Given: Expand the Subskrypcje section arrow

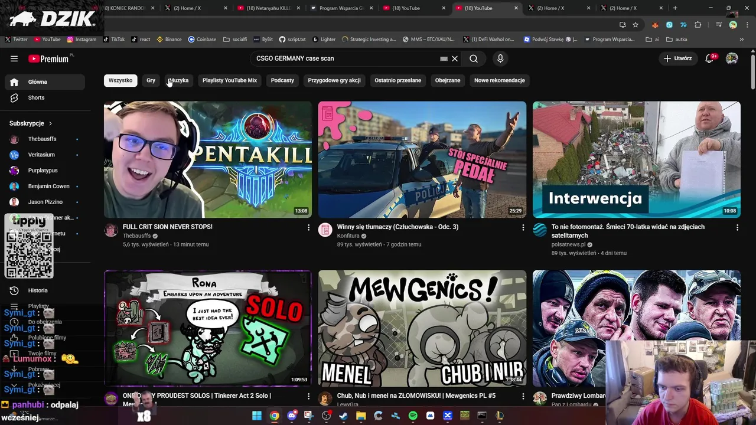Looking at the screenshot, I should 50,123.
